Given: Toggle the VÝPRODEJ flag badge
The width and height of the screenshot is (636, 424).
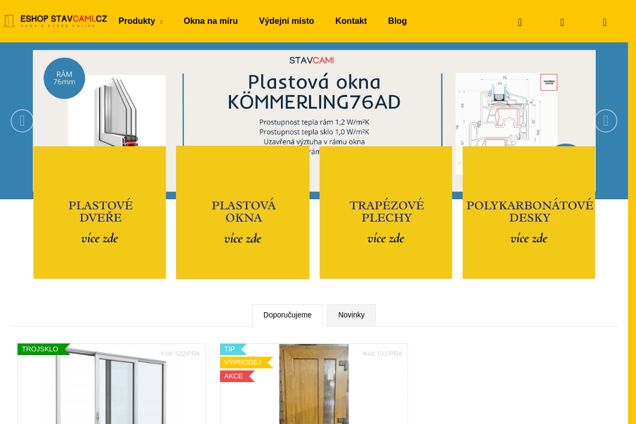Looking at the screenshot, I should 243,363.
